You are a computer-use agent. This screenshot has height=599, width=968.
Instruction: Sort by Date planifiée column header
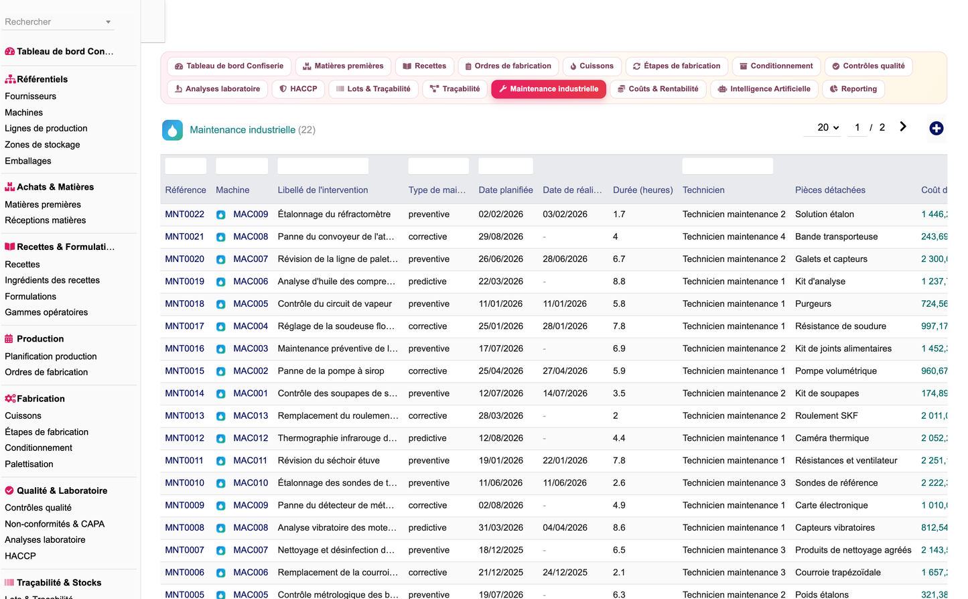(506, 190)
